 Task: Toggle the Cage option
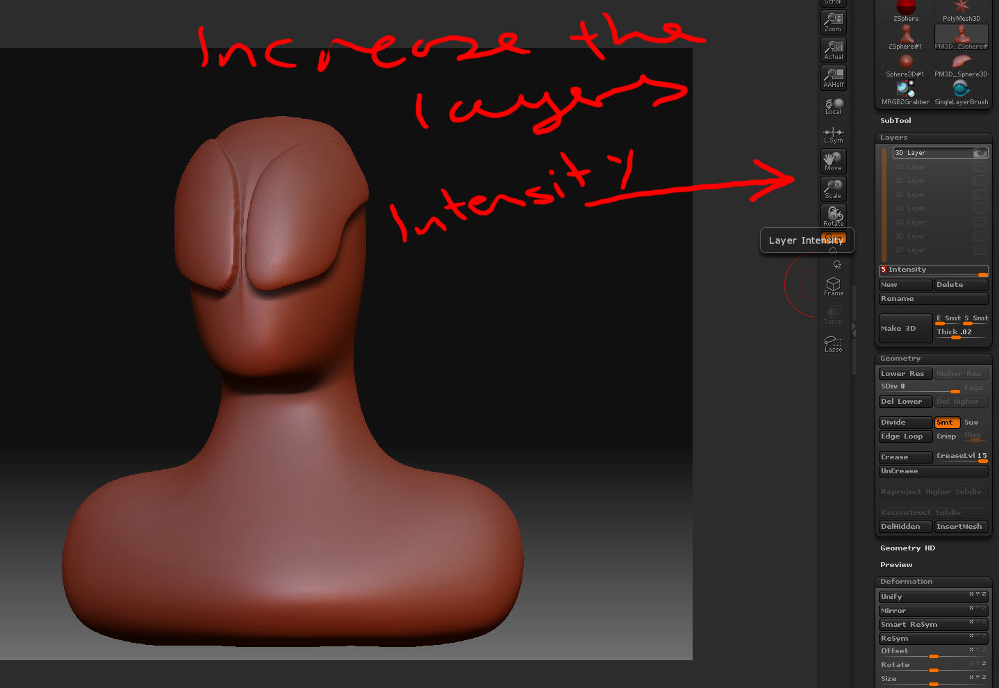pyautogui.click(x=974, y=388)
